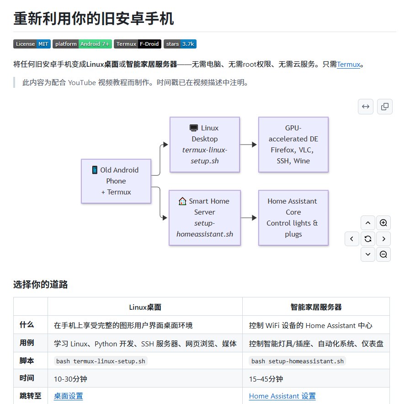Click the 跳转至 row label
The image size is (410, 404).
30,396
